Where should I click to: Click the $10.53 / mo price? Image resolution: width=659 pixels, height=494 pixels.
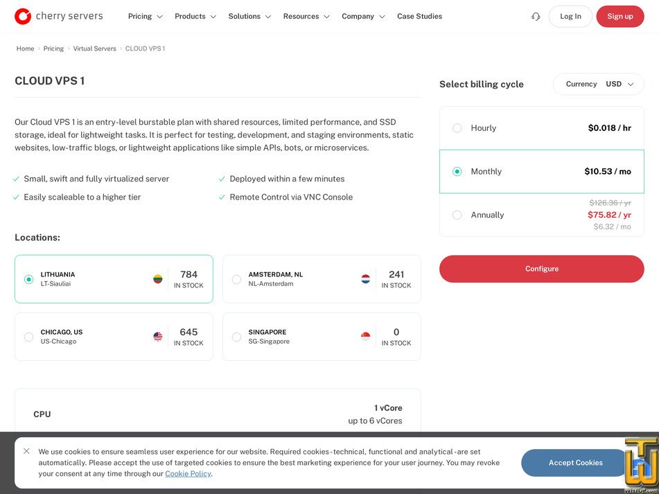(608, 171)
